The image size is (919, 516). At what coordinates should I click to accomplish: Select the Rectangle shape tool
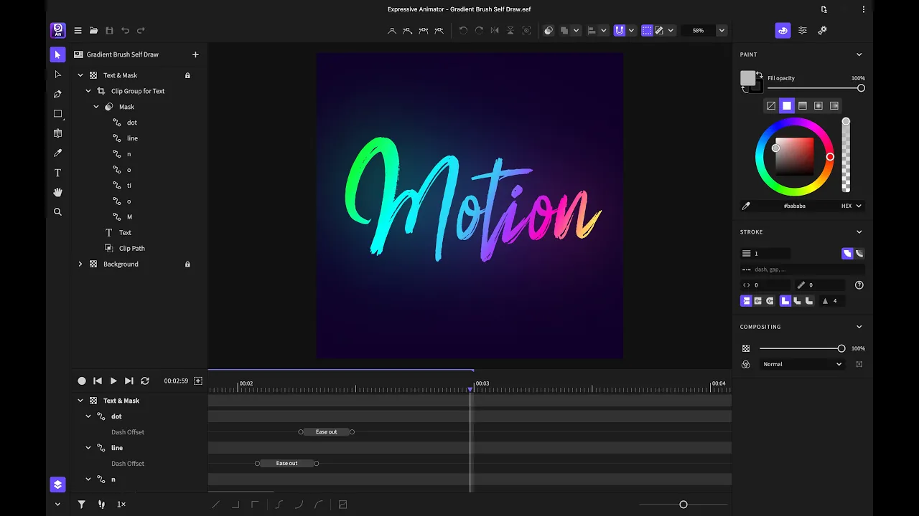57,114
